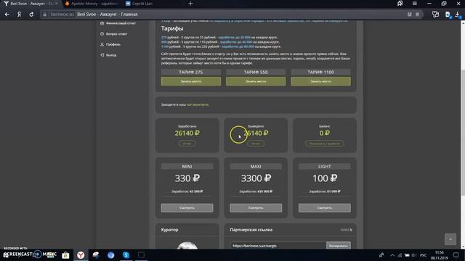The width and height of the screenshot is (465, 261).
Task: Click the Куратор panel heading
Action: point(169,230)
